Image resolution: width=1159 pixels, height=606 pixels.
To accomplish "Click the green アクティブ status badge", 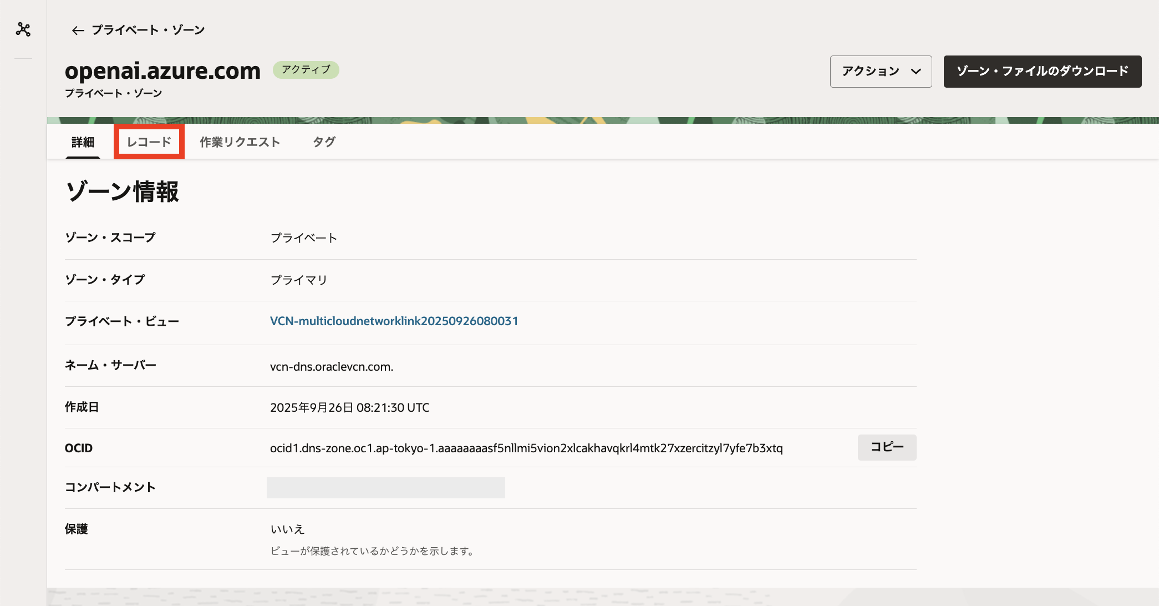I will (306, 70).
